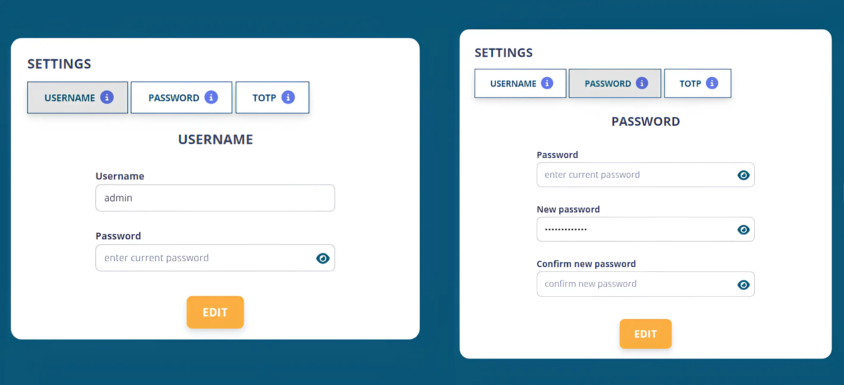Select USERNAME tab in right panel
Viewport: 844px width, 385px height.
point(520,84)
